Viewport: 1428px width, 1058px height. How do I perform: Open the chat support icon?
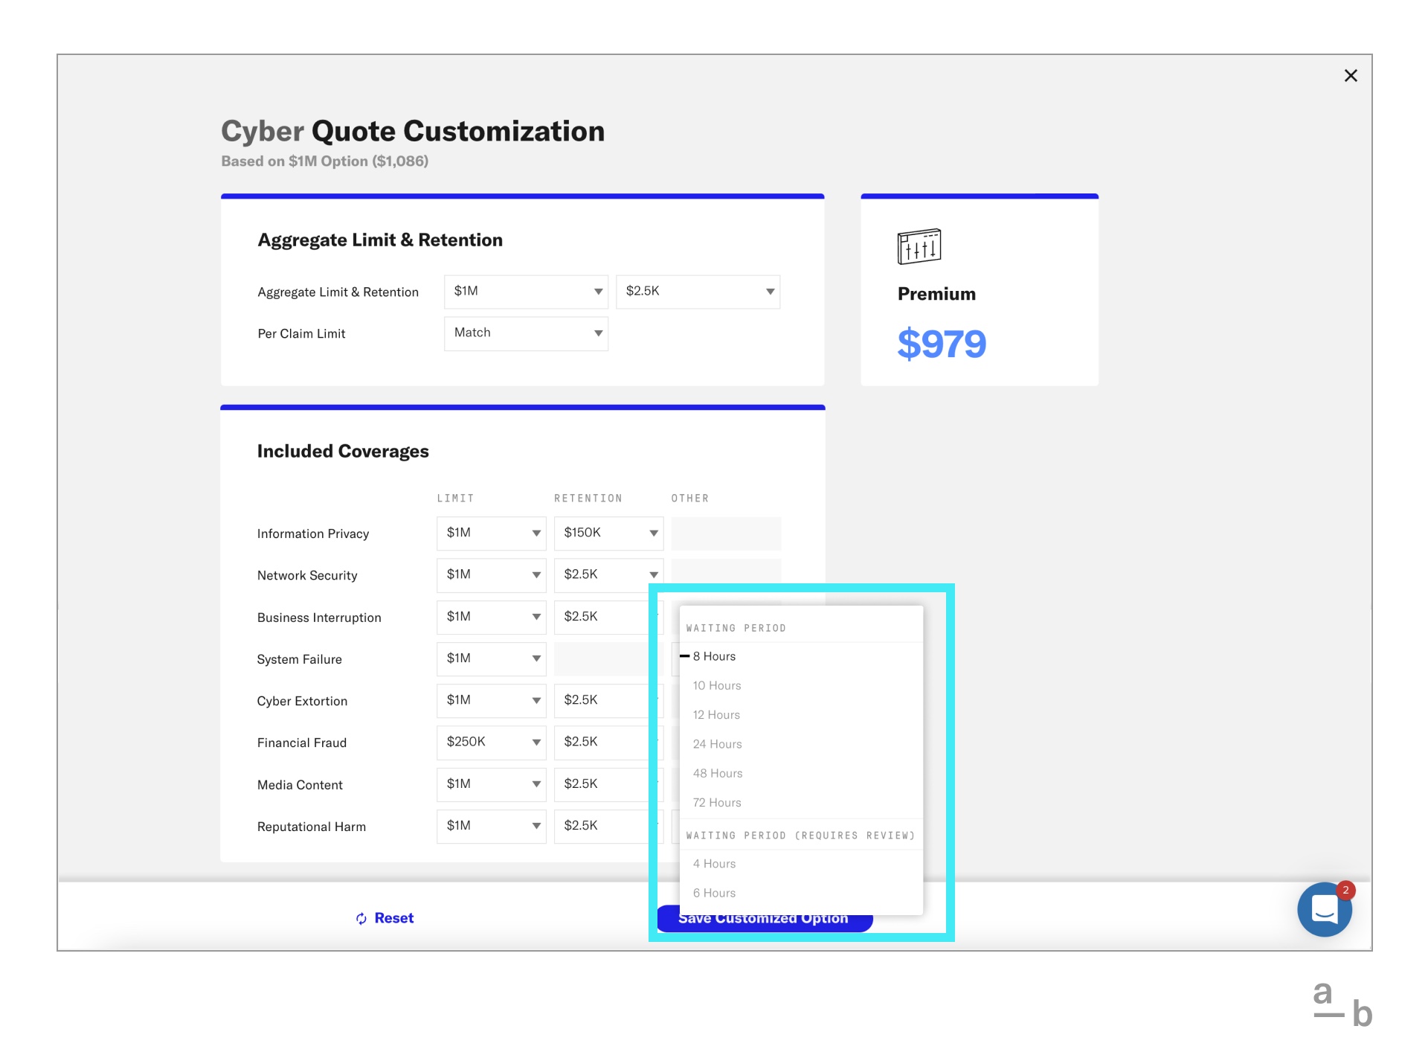(1324, 908)
